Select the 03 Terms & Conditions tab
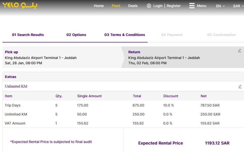The height and width of the screenshot is (152, 244). click(x=125, y=35)
